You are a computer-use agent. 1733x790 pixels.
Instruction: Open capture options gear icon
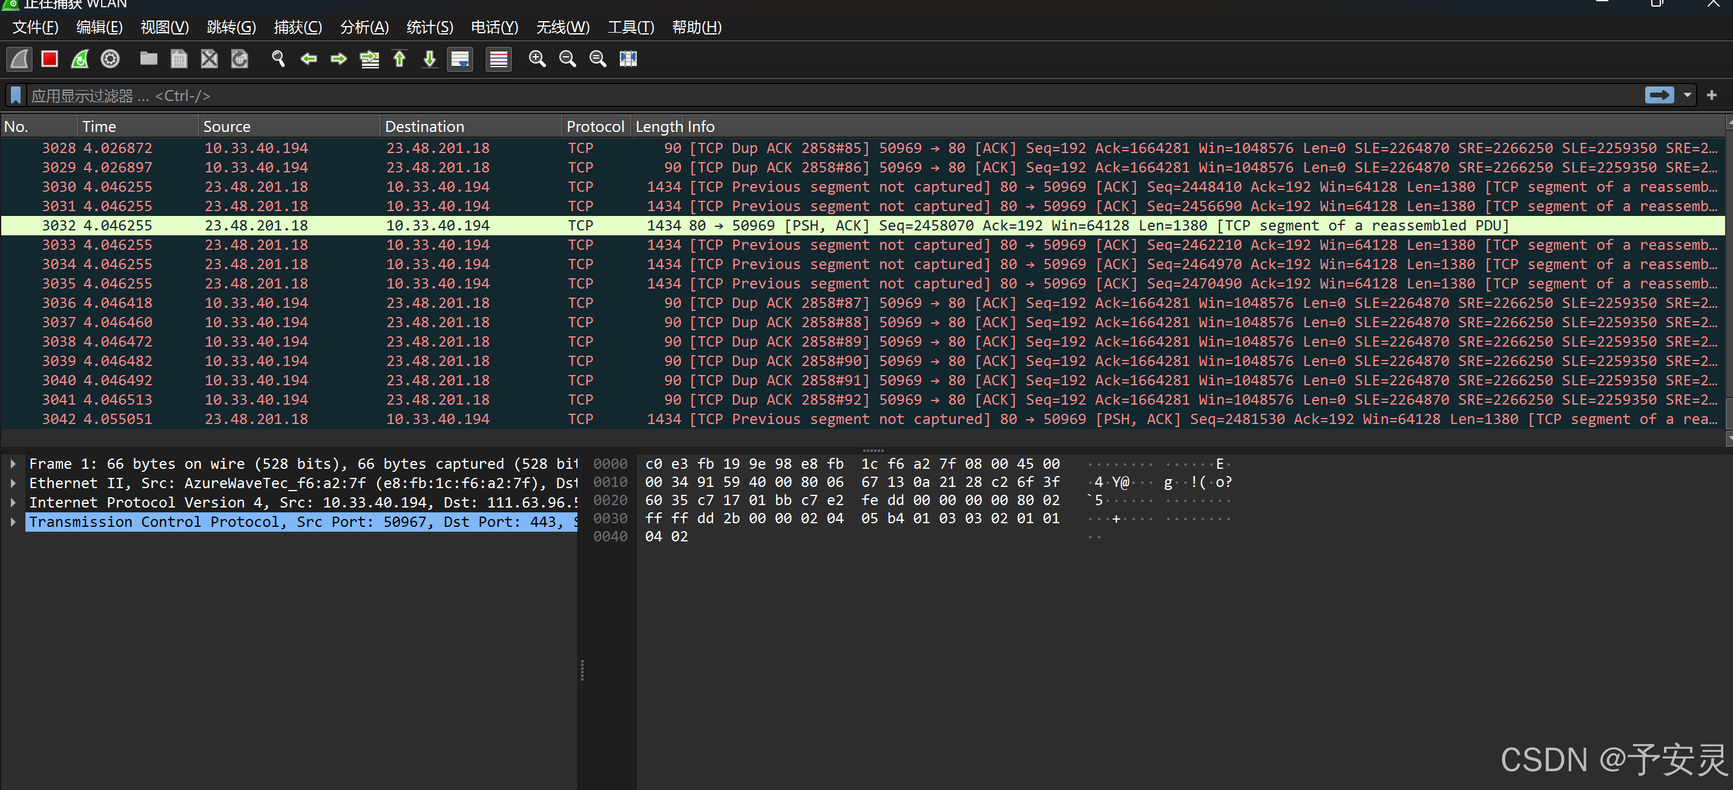coord(110,59)
